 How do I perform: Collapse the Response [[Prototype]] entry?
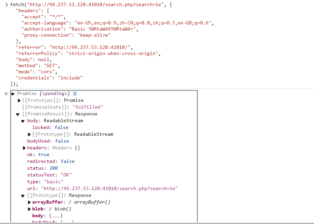[22, 195]
